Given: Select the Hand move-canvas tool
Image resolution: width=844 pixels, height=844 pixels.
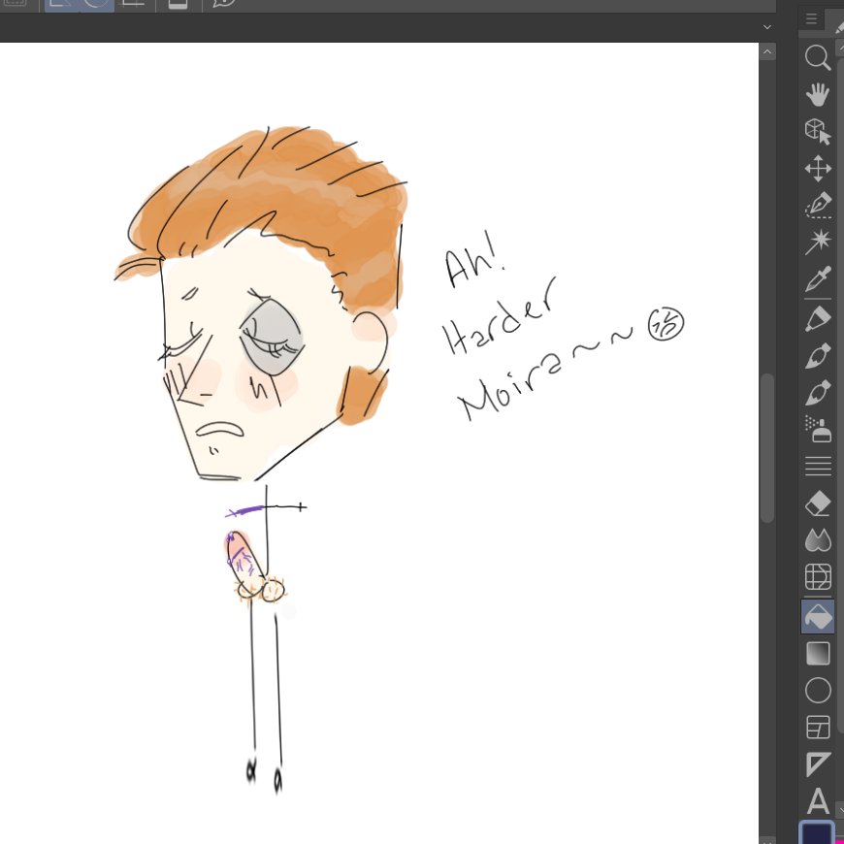Looking at the screenshot, I should tap(817, 95).
